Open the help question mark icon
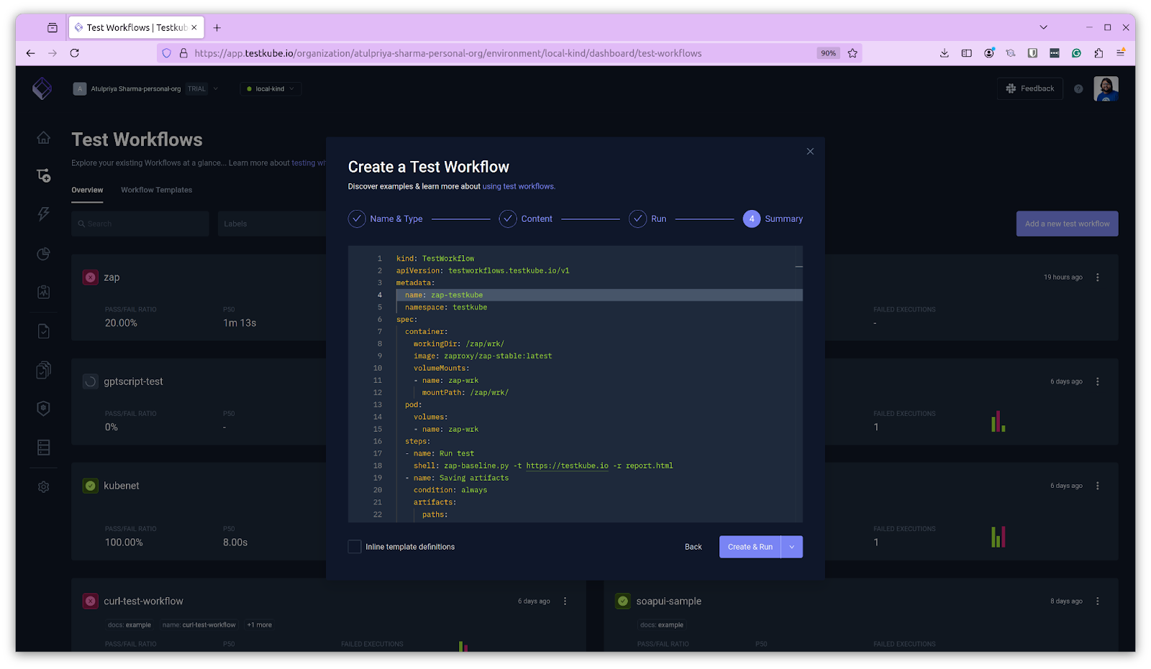The image size is (1151, 669). coord(1078,89)
